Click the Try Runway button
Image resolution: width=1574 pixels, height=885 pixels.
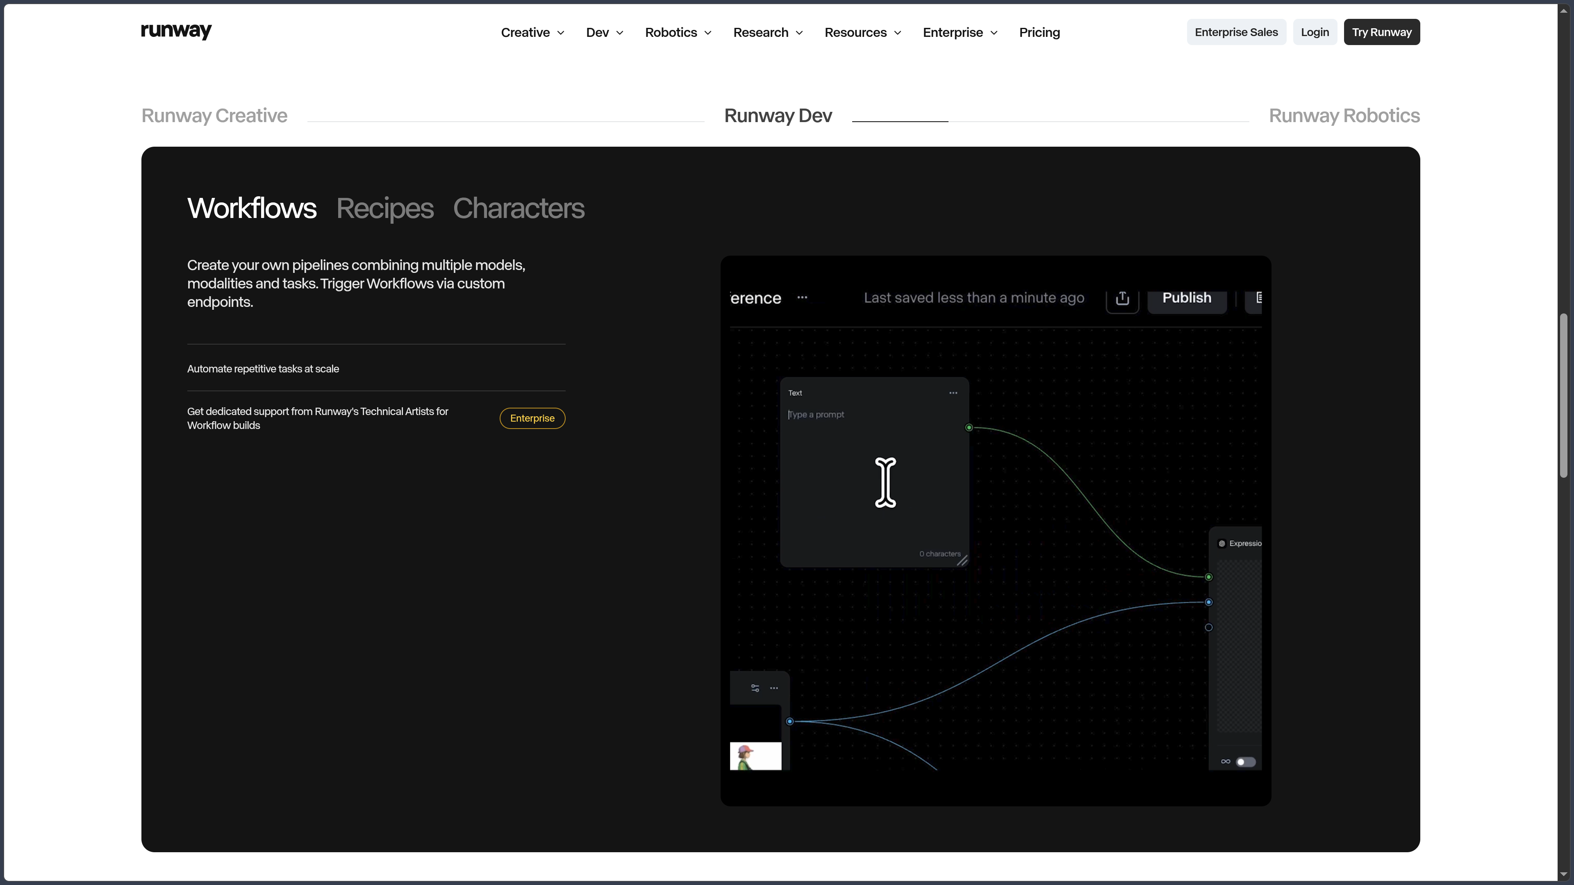pos(1381,32)
